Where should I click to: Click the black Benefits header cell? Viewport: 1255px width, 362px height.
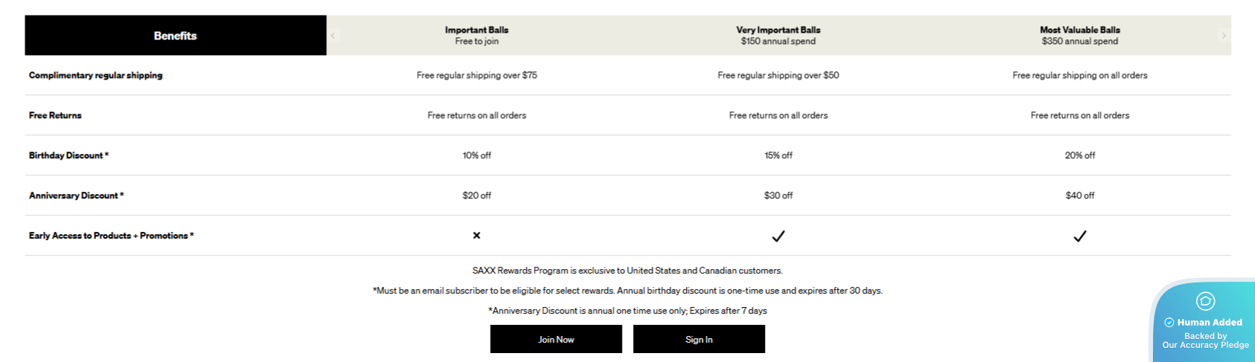pos(176,36)
